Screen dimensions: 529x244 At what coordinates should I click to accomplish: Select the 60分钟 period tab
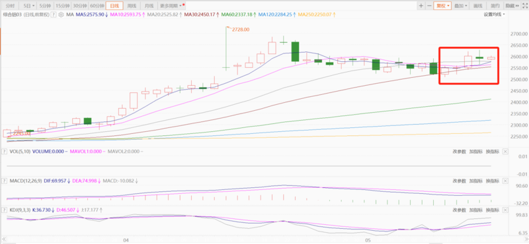97,6
